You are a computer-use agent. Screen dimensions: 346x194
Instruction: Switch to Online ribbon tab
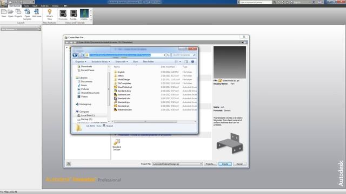tap(55, 6)
